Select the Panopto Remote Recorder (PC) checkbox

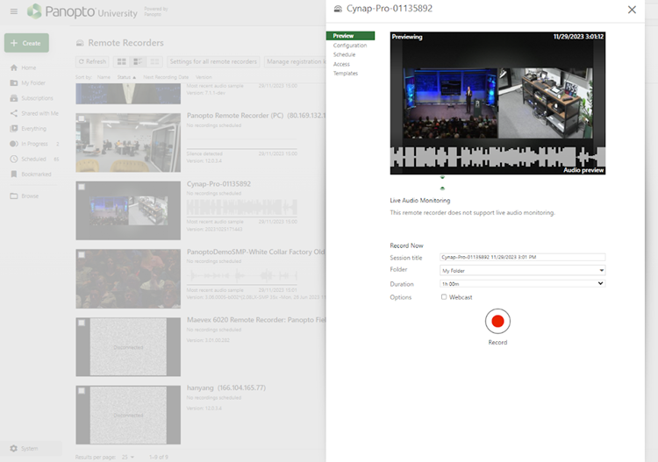[x=82, y=118]
